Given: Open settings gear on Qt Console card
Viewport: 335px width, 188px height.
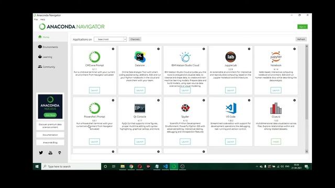Looking at the screenshot, I should tap(158, 100).
